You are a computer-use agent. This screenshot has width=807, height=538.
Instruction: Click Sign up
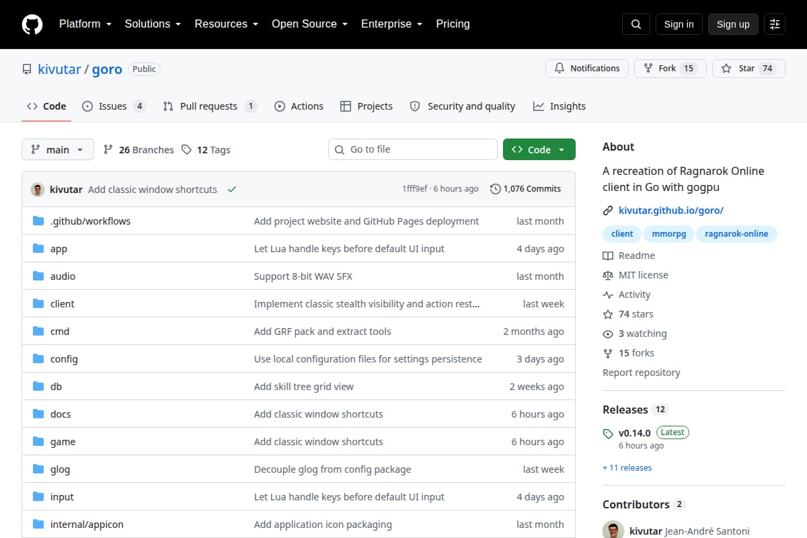click(x=733, y=24)
